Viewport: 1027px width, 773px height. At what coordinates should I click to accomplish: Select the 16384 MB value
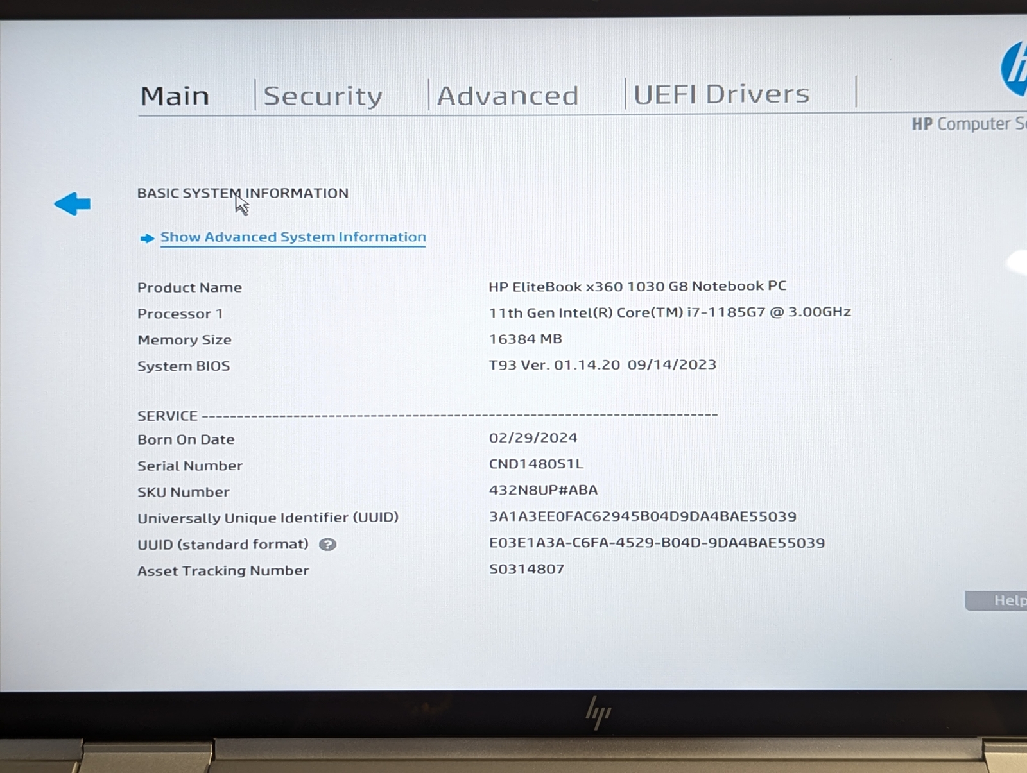pyautogui.click(x=525, y=339)
